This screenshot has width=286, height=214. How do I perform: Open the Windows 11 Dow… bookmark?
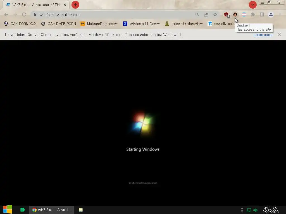(142, 24)
